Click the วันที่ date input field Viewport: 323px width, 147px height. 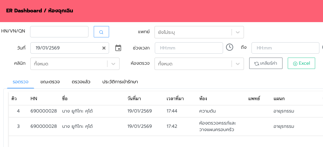(x=65, y=48)
